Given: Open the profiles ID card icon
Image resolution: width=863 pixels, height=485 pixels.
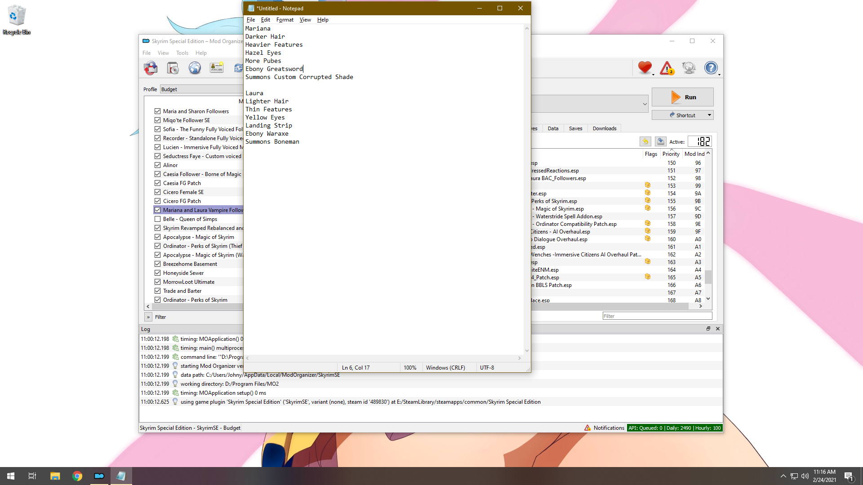Looking at the screenshot, I should [217, 68].
